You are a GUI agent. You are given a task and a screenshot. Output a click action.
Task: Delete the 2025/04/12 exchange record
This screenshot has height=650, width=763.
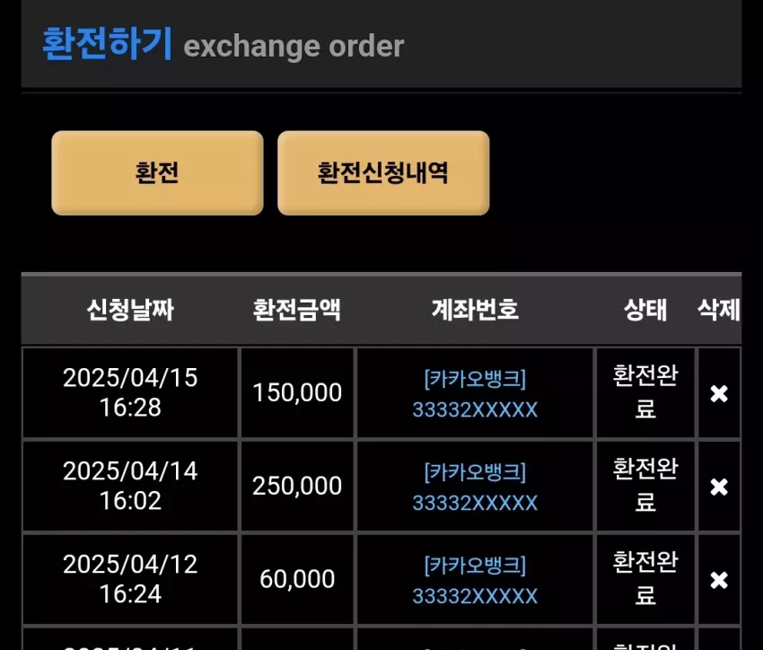tap(719, 580)
